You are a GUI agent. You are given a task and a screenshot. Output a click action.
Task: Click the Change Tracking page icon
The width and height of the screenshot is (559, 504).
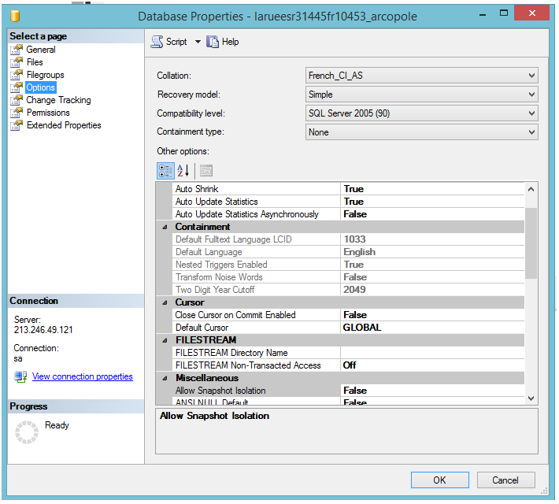click(x=17, y=100)
